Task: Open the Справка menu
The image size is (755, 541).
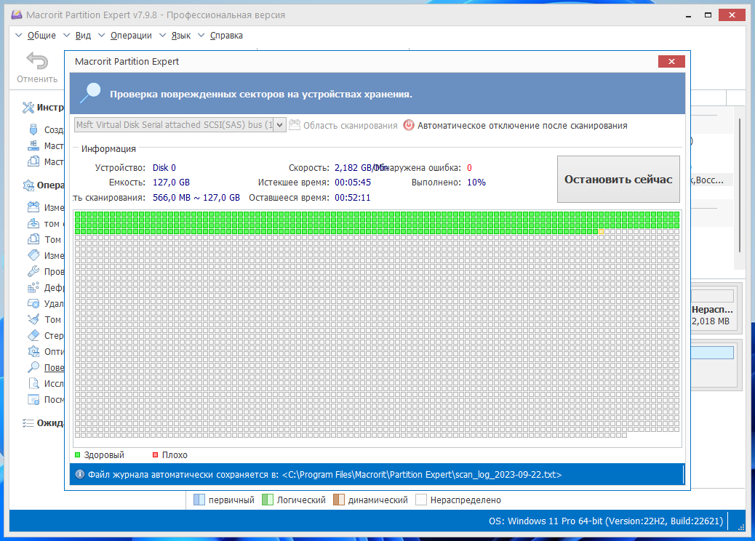Action: pos(226,35)
